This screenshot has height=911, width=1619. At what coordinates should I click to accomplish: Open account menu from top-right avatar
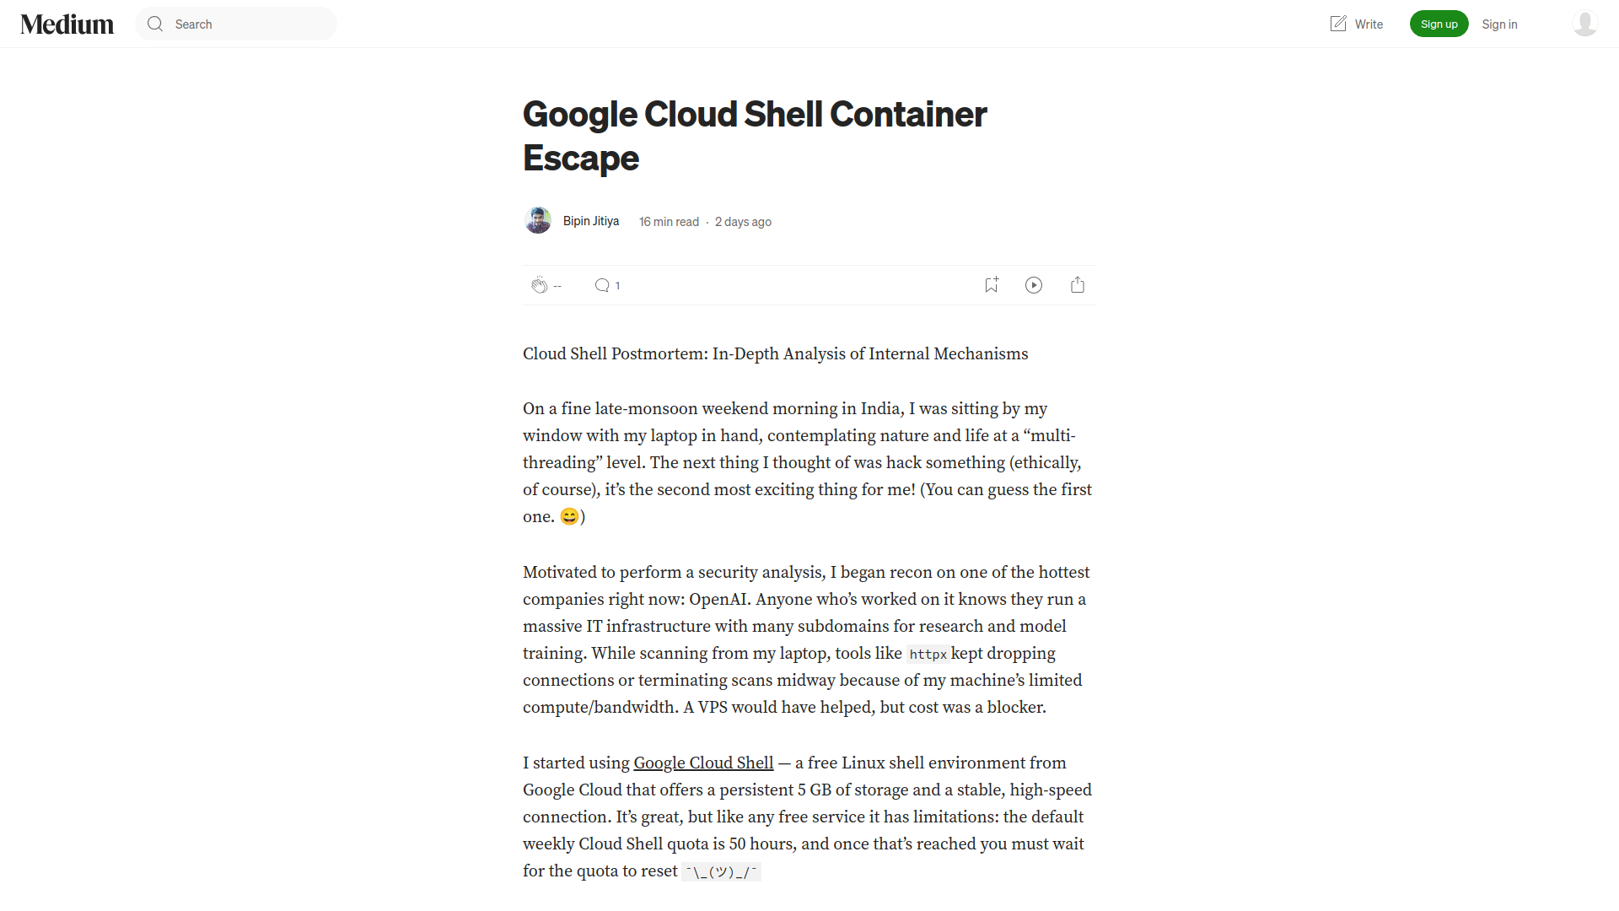click(1584, 24)
